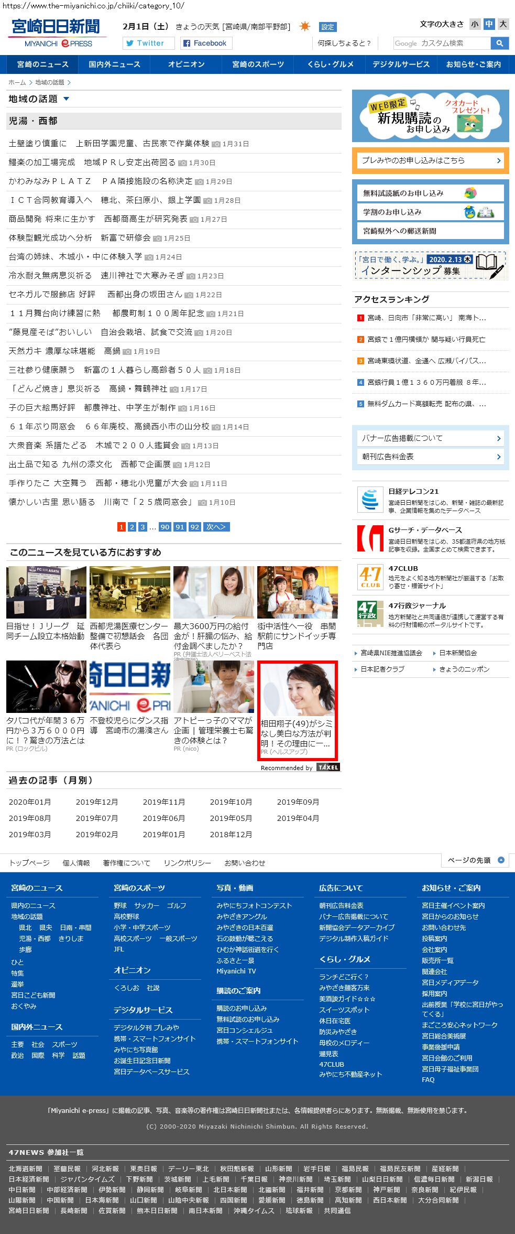Open 朝刊広告料金表 in sidebar
The width and height of the screenshot is (515, 1234).
tap(431, 457)
